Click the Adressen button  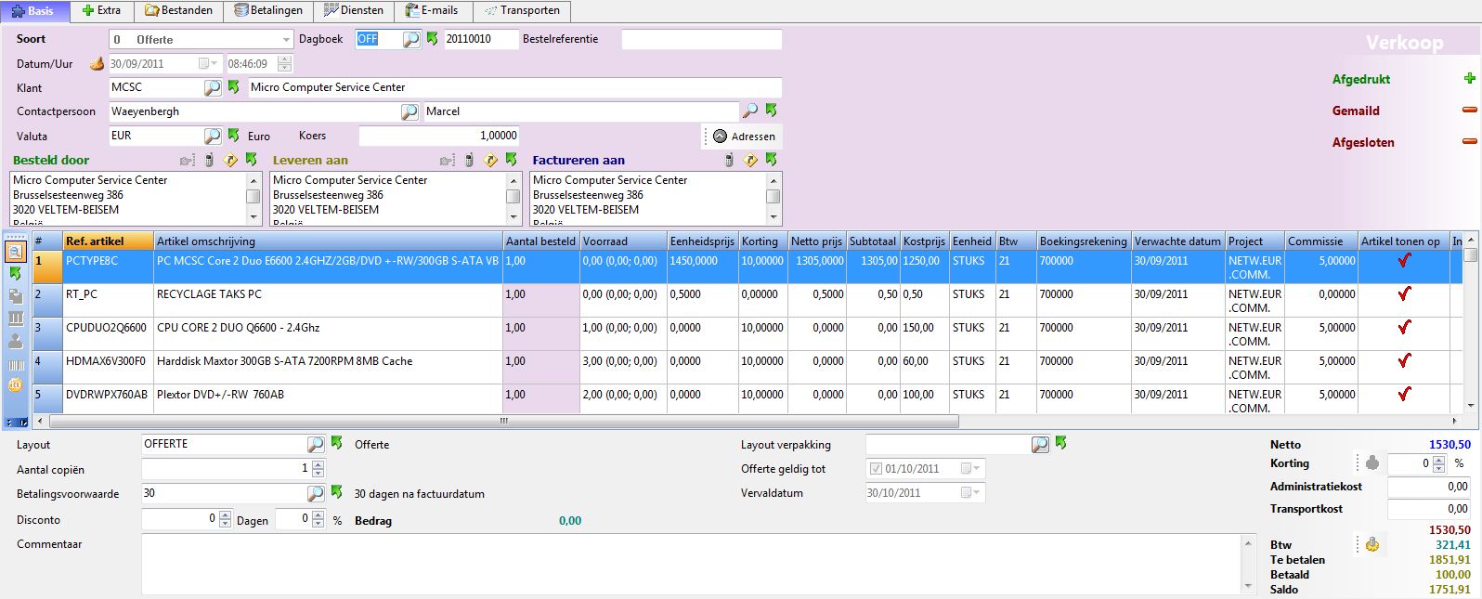point(743,136)
